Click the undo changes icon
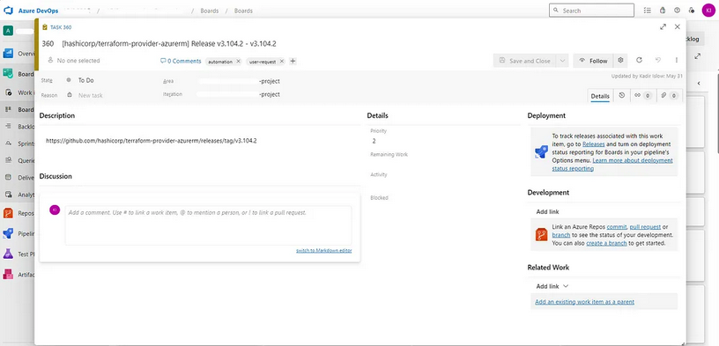The height and width of the screenshot is (346, 719). tap(658, 61)
